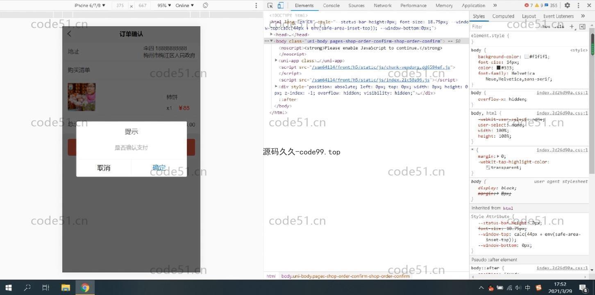Open the Online throttling dropdown
Viewport: 595px width, 295px height.
184,5
